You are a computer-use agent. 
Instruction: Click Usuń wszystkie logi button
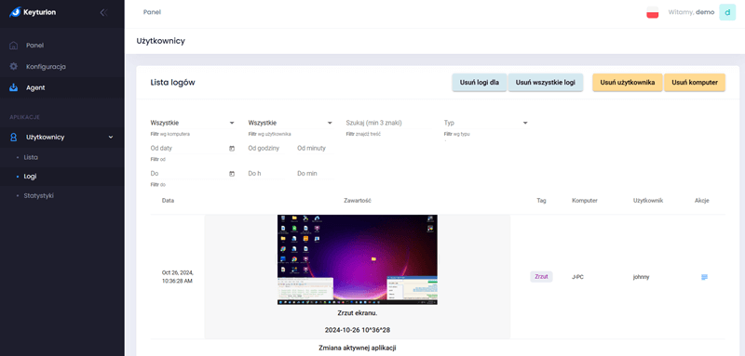click(x=546, y=83)
